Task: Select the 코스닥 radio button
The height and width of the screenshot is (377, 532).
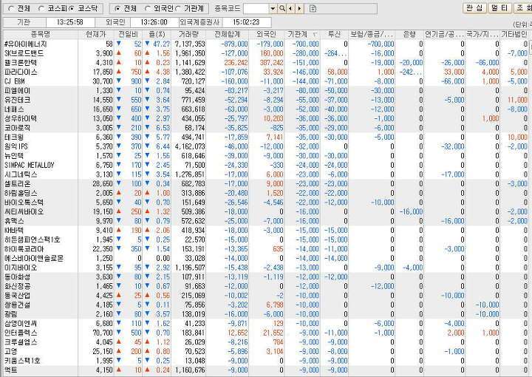Action: pyautogui.click(x=72, y=8)
